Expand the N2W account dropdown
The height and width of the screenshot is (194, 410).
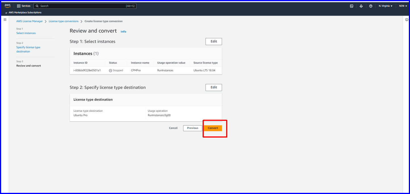403,6
